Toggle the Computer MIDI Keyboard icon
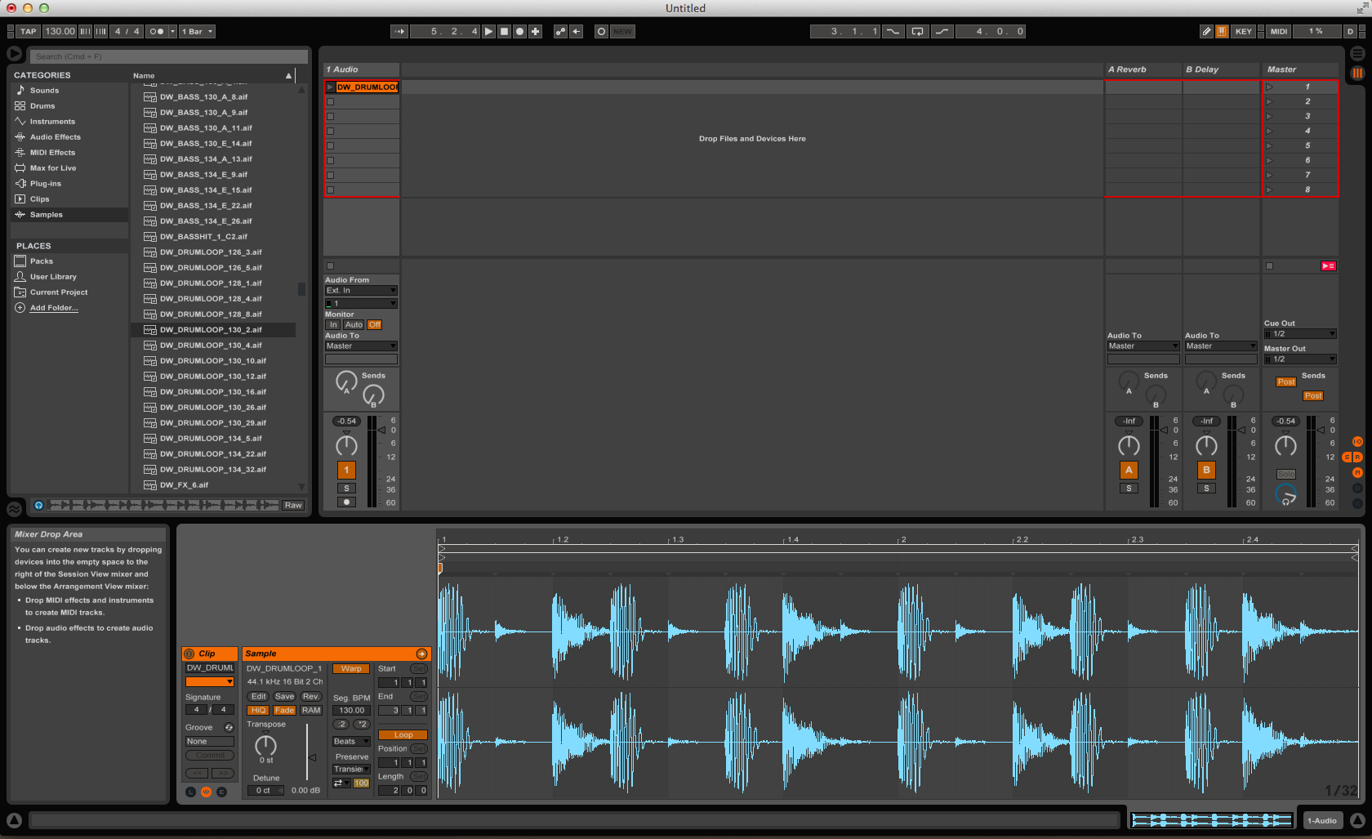The width and height of the screenshot is (1372, 839). pyautogui.click(x=1223, y=31)
